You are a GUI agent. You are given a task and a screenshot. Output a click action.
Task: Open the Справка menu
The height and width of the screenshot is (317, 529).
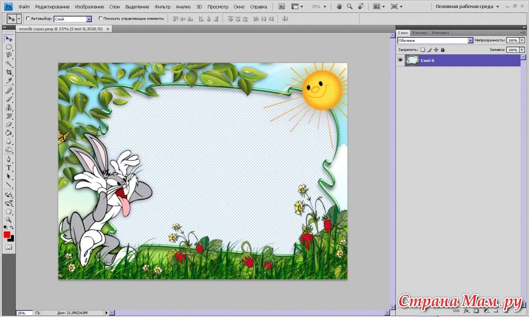[x=258, y=7]
